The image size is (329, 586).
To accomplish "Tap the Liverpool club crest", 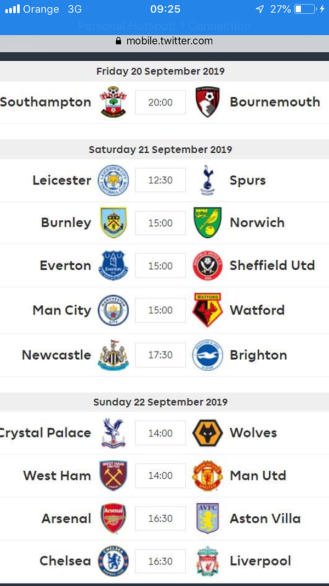I will pyautogui.click(x=207, y=561).
